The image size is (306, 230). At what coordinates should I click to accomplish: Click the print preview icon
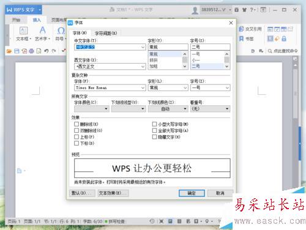pos(39,51)
